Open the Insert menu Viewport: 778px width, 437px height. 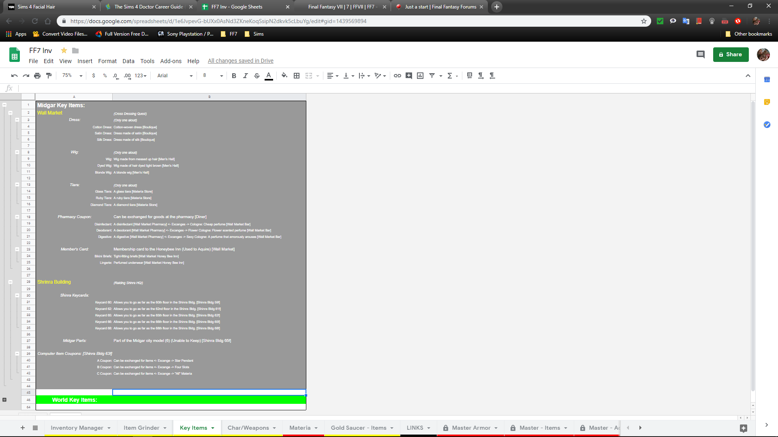(x=85, y=61)
